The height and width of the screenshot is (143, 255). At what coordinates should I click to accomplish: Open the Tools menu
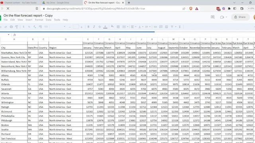click(x=57, y=20)
